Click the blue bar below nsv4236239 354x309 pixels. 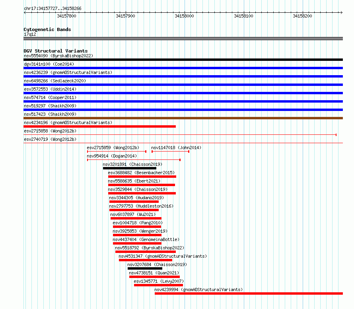tap(183, 76)
